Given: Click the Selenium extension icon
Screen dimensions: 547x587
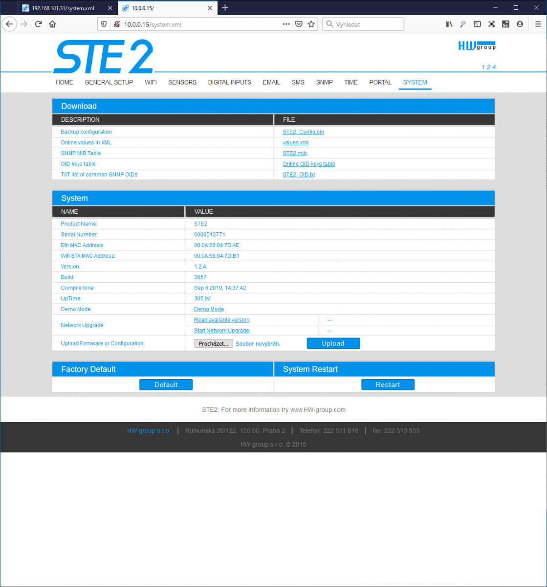Looking at the screenshot, I should (505, 24).
